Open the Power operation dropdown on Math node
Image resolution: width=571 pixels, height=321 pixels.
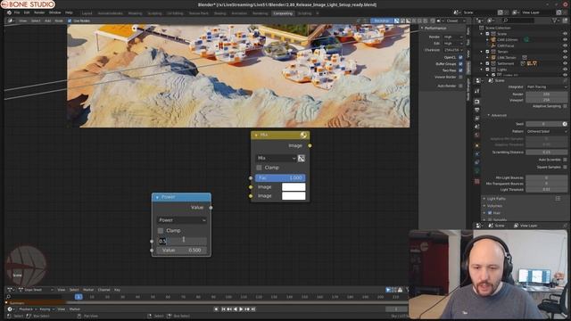(181, 220)
